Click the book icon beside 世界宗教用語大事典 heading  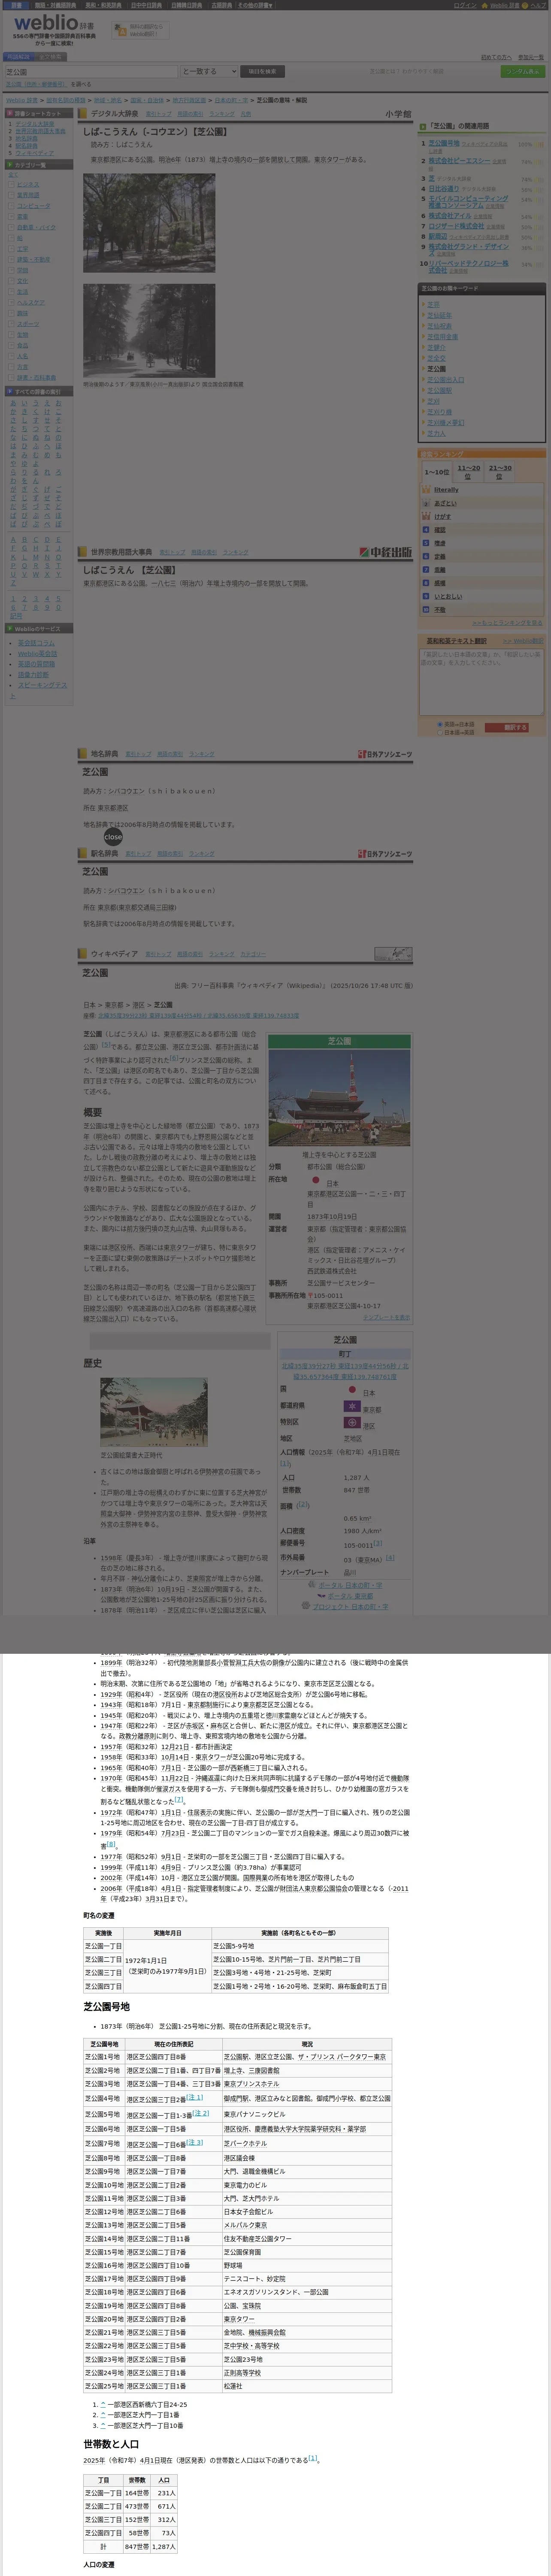coord(82,552)
